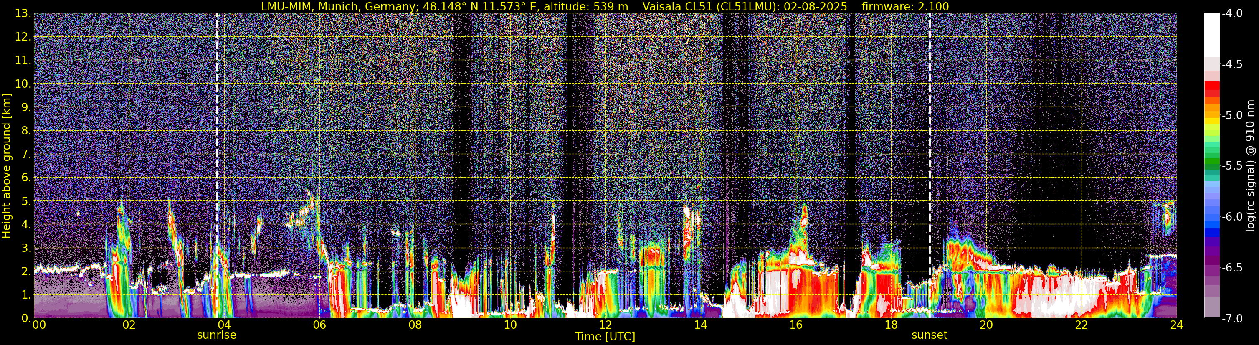Click the -4.0 colorbar tick label
Screen dimensions: 1259x345
click(1232, 14)
